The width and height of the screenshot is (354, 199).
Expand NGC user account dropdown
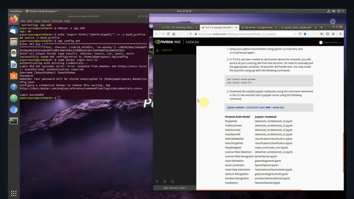330,43
